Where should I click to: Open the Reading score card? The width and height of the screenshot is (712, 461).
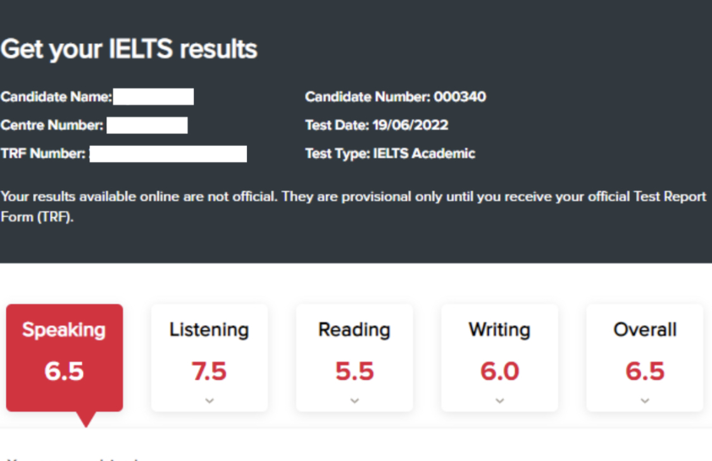(x=354, y=357)
